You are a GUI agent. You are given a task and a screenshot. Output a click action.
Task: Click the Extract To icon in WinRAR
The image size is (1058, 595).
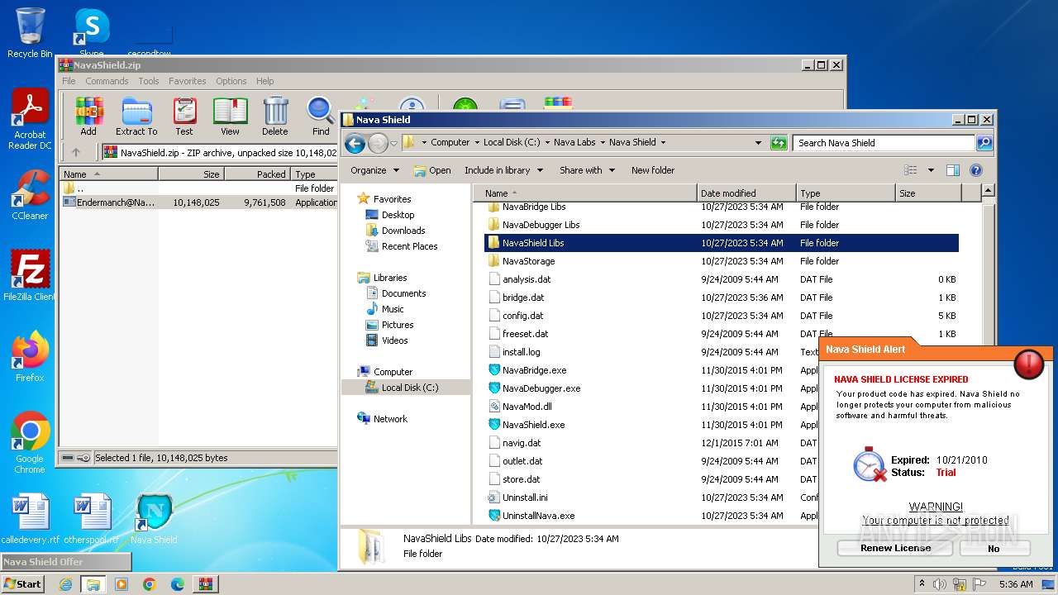click(x=136, y=116)
